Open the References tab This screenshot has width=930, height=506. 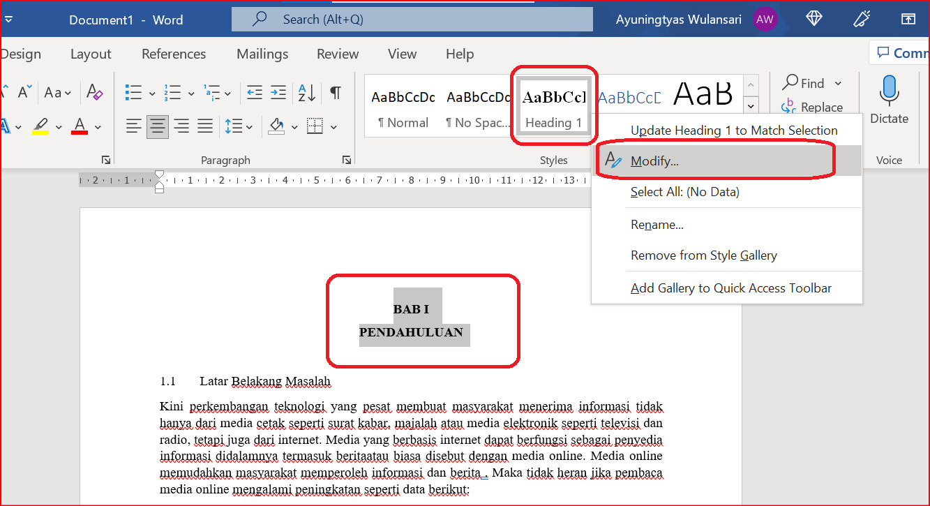tap(174, 54)
